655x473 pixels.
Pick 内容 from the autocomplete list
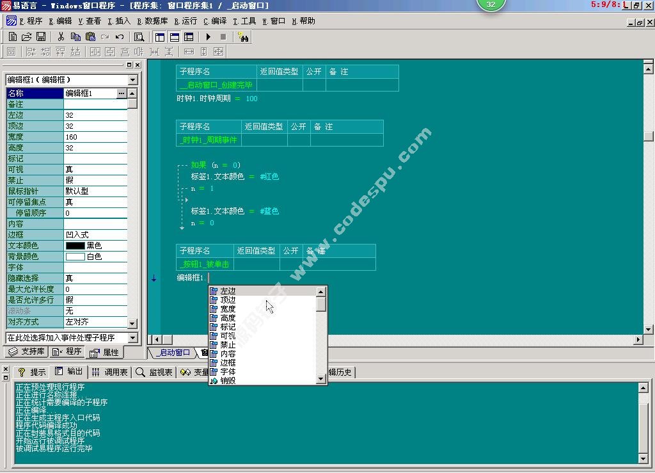262,354
